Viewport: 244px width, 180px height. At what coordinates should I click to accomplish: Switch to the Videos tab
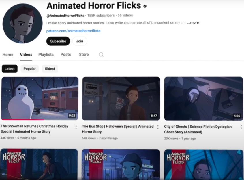(x=26, y=55)
